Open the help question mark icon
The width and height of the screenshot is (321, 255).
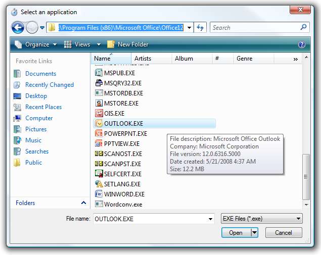click(302, 44)
